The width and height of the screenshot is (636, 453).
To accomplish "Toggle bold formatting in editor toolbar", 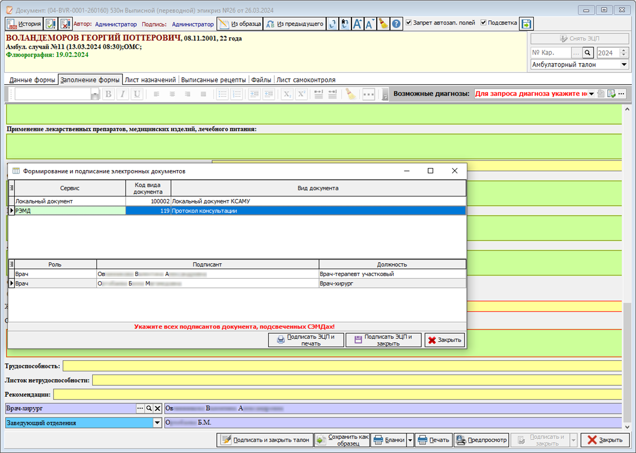I will pos(108,94).
